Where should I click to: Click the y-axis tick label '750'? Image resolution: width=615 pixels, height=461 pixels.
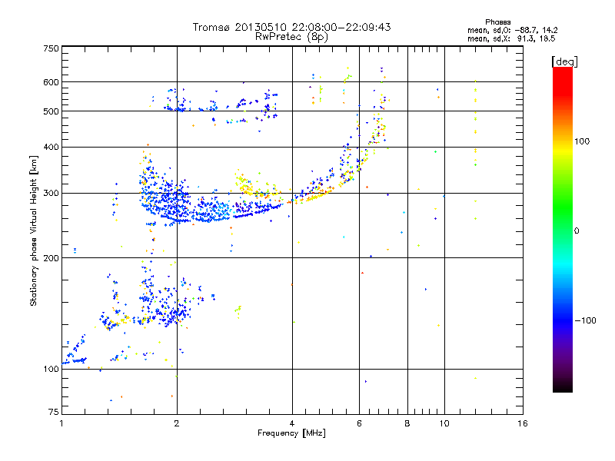point(51,48)
